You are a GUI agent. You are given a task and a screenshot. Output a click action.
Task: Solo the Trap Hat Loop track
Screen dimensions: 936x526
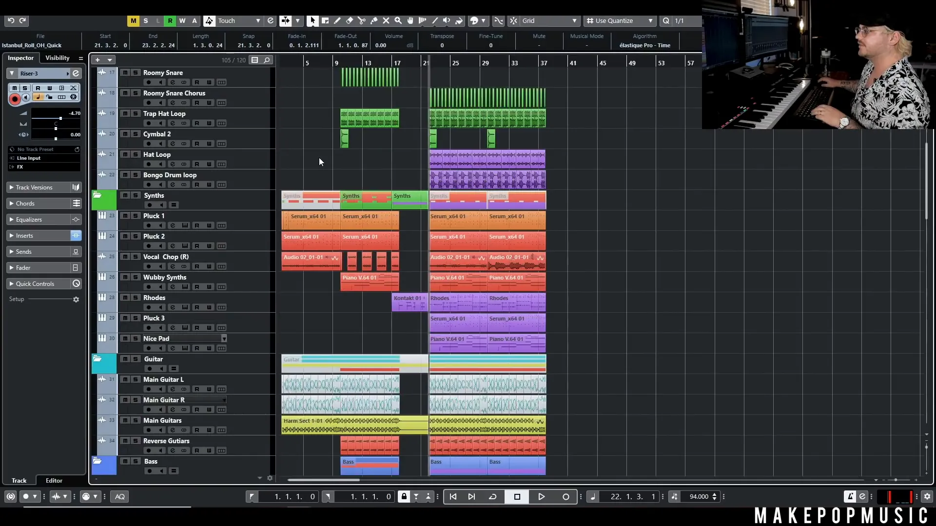pyautogui.click(x=136, y=113)
